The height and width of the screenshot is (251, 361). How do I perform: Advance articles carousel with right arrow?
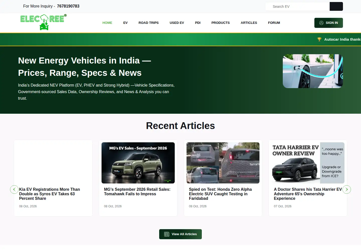(x=347, y=190)
